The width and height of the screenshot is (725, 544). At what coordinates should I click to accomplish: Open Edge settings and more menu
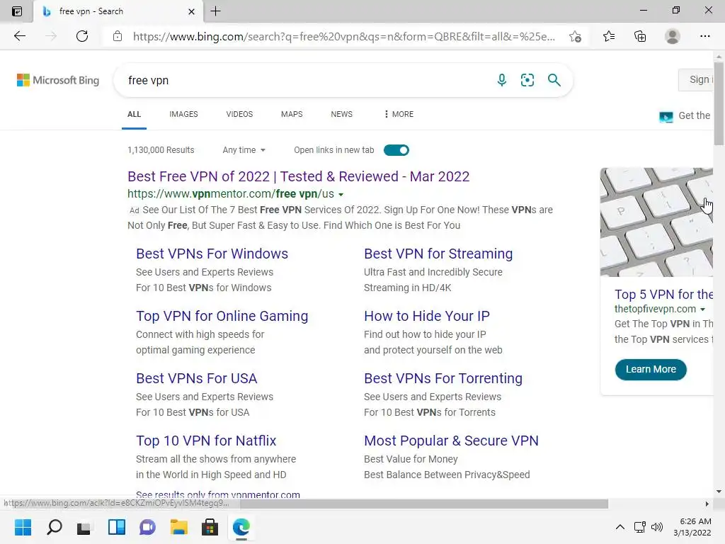(x=704, y=36)
